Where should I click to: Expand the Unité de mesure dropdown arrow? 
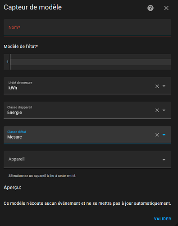pos(164,86)
